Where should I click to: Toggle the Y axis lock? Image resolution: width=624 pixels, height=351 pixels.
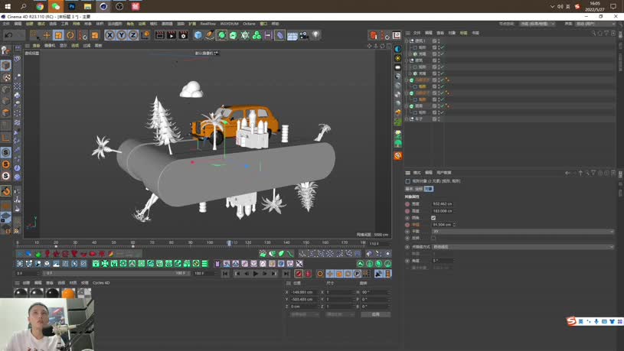pos(122,35)
